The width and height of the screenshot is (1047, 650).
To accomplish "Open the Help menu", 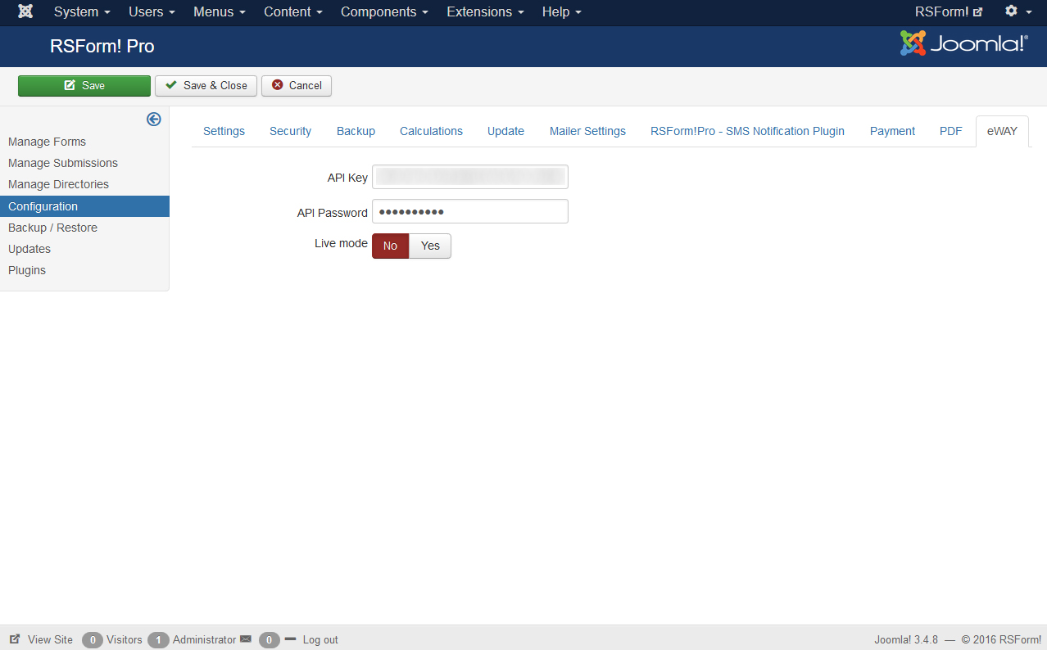I will [x=562, y=11].
